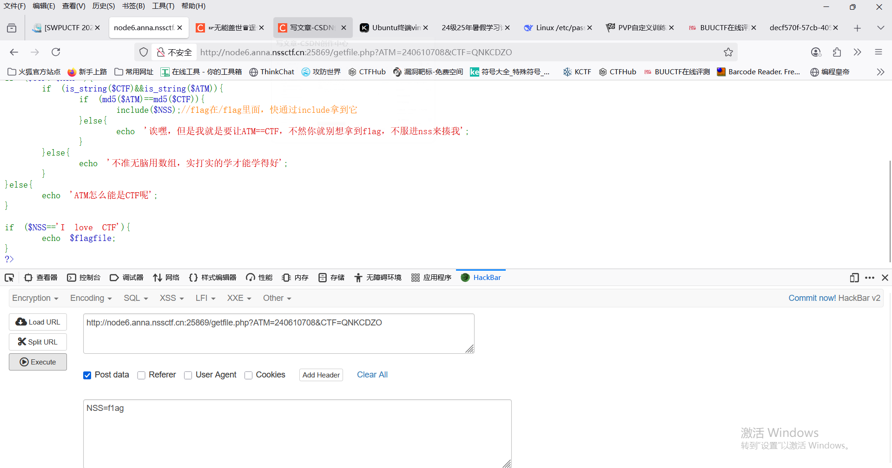Enable the Referer checkbox
The width and height of the screenshot is (892, 468).
[x=141, y=375]
